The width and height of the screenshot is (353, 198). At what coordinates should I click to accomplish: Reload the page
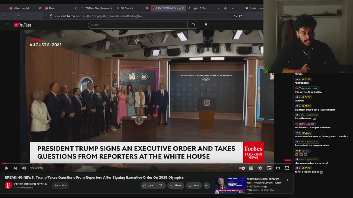(18, 16)
